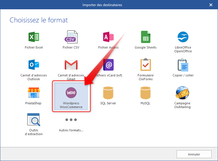Select the Fichier Excel import format icon
The image size is (218, 161).
[34, 37]
